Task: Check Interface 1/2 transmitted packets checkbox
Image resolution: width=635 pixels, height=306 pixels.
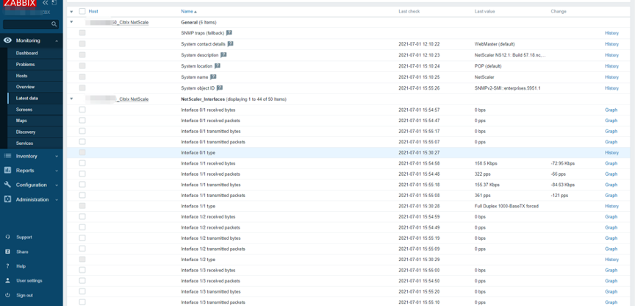Action: [82, 249]
